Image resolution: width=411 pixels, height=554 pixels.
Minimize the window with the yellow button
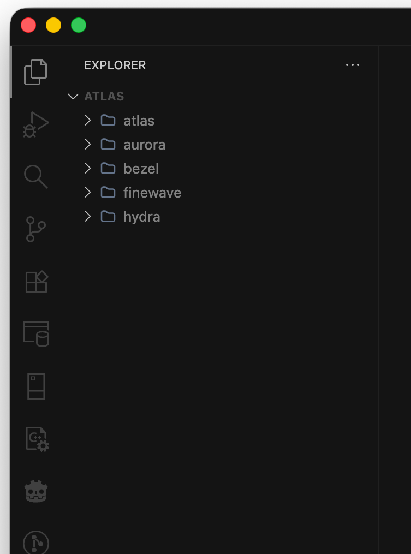pyautogui.click(x=53, y=25)
